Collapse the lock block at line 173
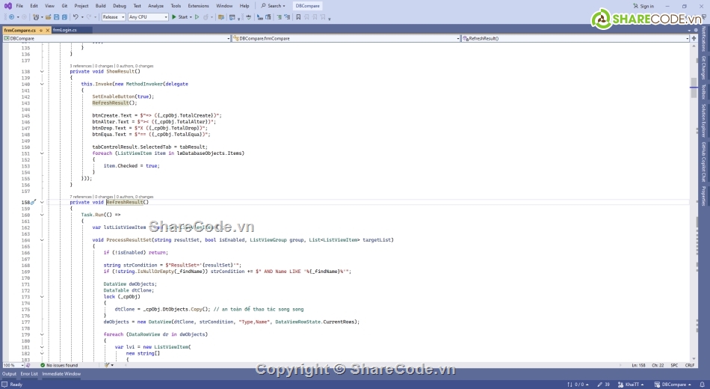The height and width of the screenshot is (389, 710). (42, 297)
